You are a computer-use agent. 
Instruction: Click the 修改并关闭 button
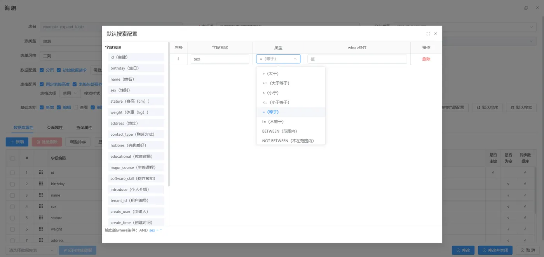coord(494,250)
